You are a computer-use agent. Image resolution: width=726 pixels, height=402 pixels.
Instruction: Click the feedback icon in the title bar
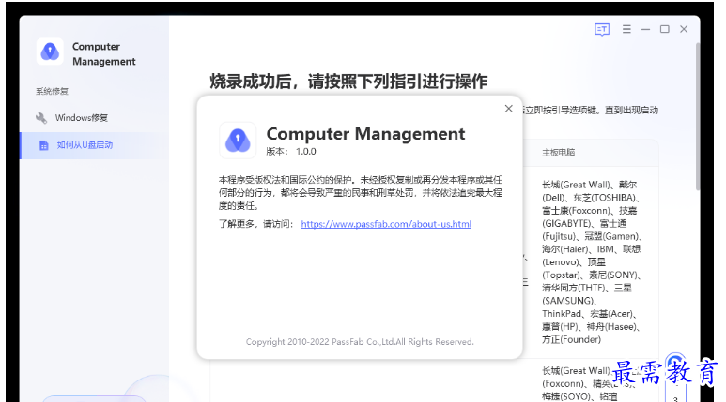point(601,30)
